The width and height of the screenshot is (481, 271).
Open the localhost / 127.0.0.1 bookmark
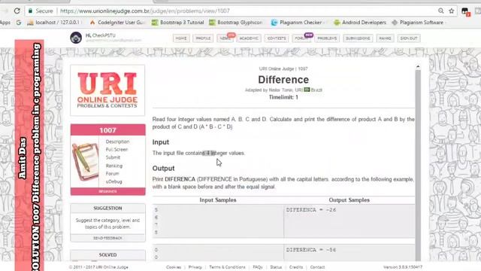[55, 23]
